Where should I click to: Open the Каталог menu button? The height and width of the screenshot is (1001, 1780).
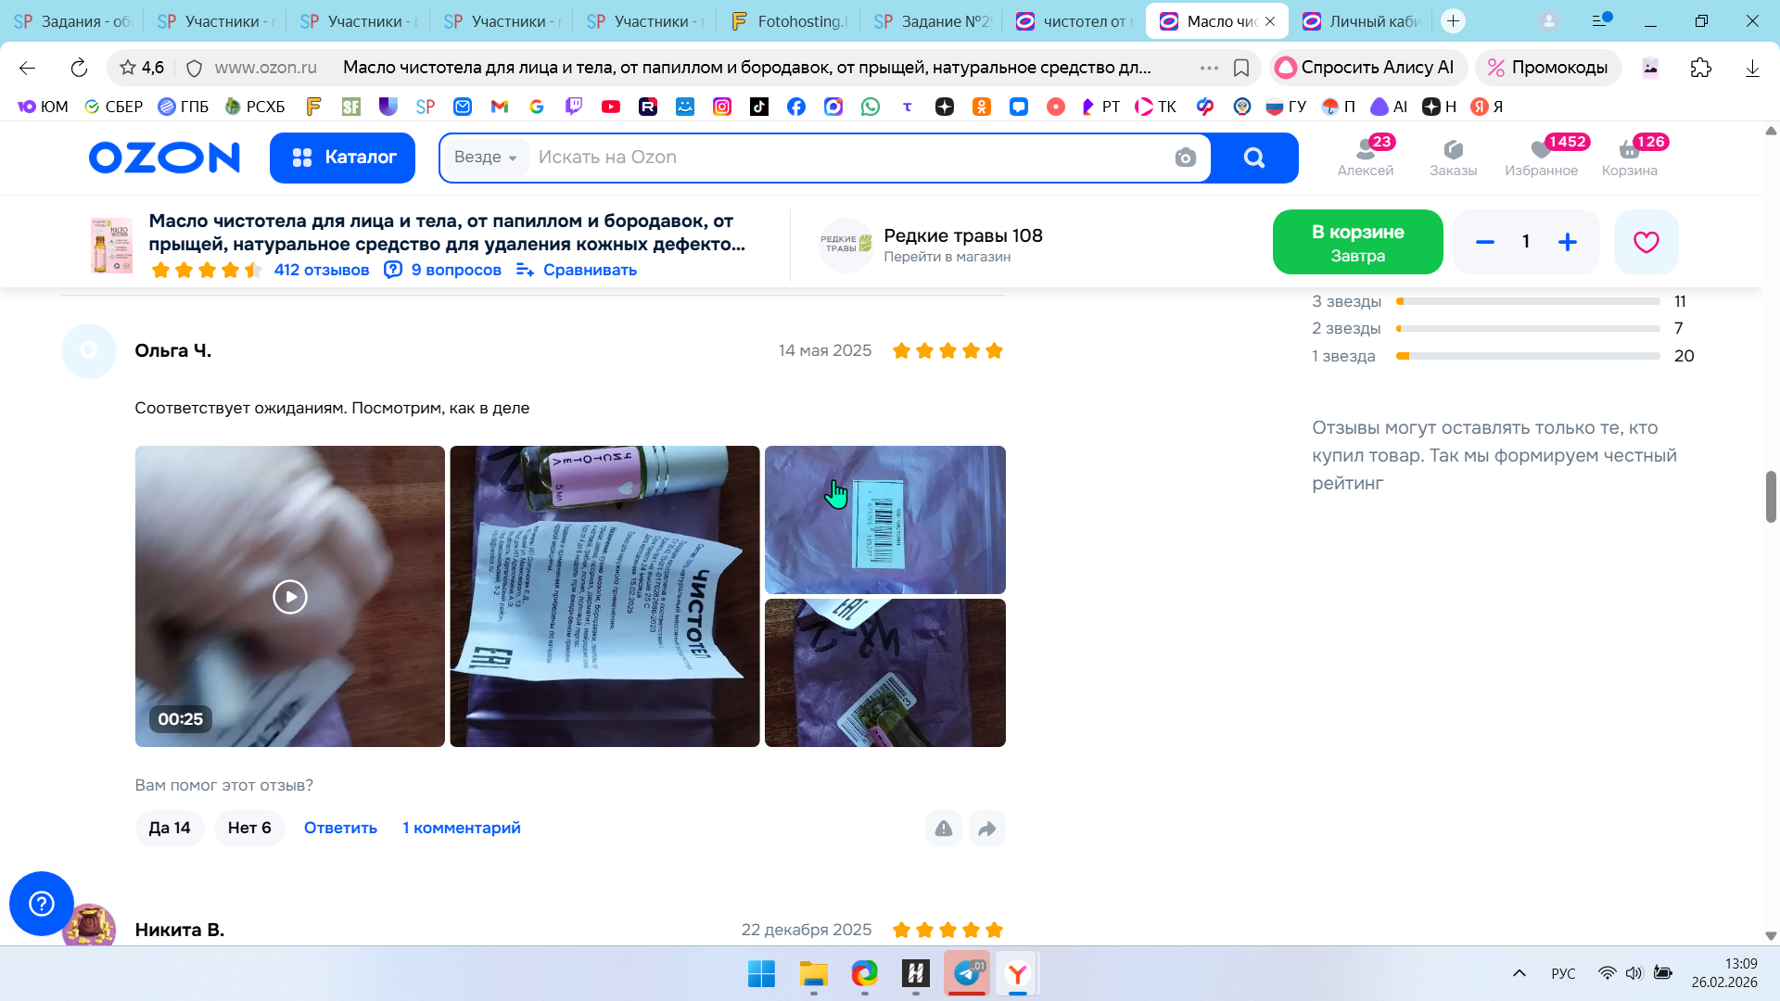click(342, 158)
